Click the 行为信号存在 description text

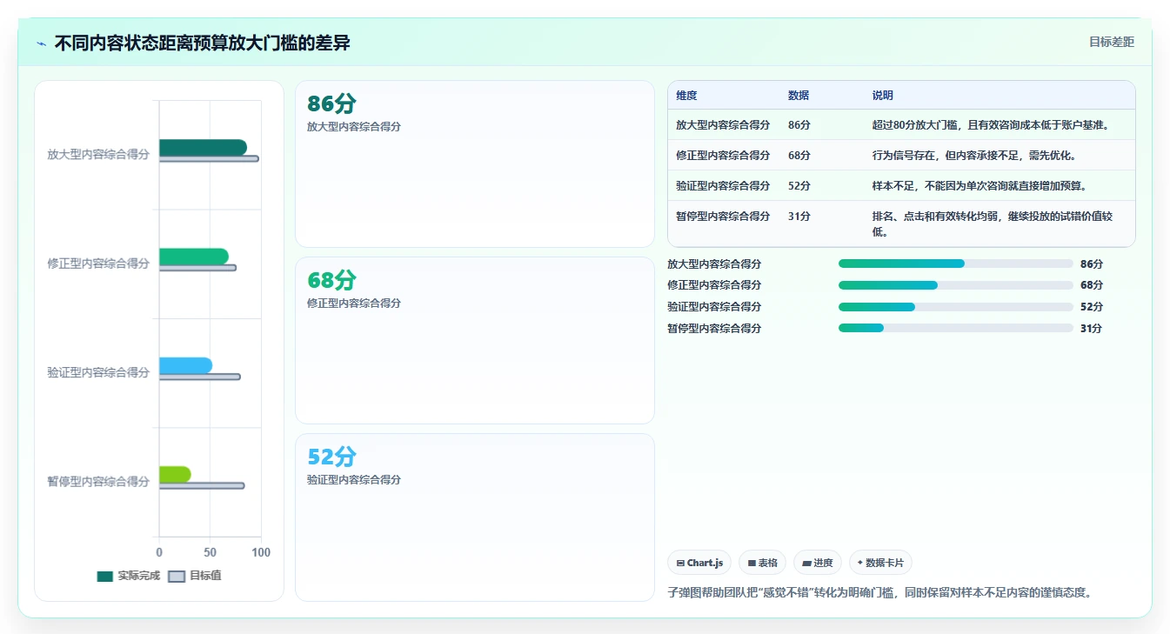[x=974, y=156]
